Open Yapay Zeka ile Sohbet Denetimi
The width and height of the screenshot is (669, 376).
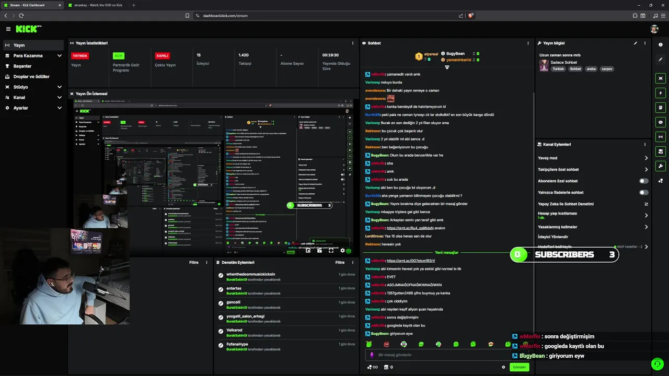pyautogui.click(x=593, y=204)
